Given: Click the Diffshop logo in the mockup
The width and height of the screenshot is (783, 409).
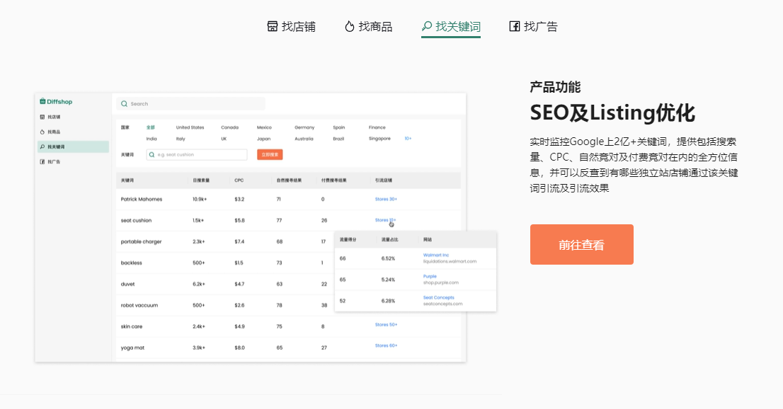Looking at the screenshot, I should click(56, 102).
